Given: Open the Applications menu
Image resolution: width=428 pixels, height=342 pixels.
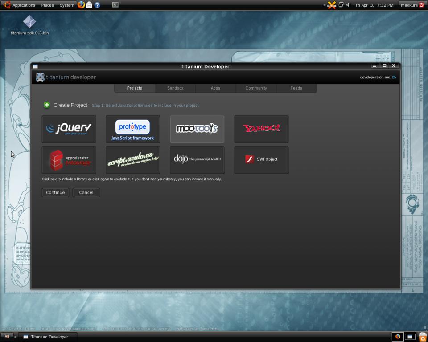Looking at the screenshot, I should tap(24, 5).
